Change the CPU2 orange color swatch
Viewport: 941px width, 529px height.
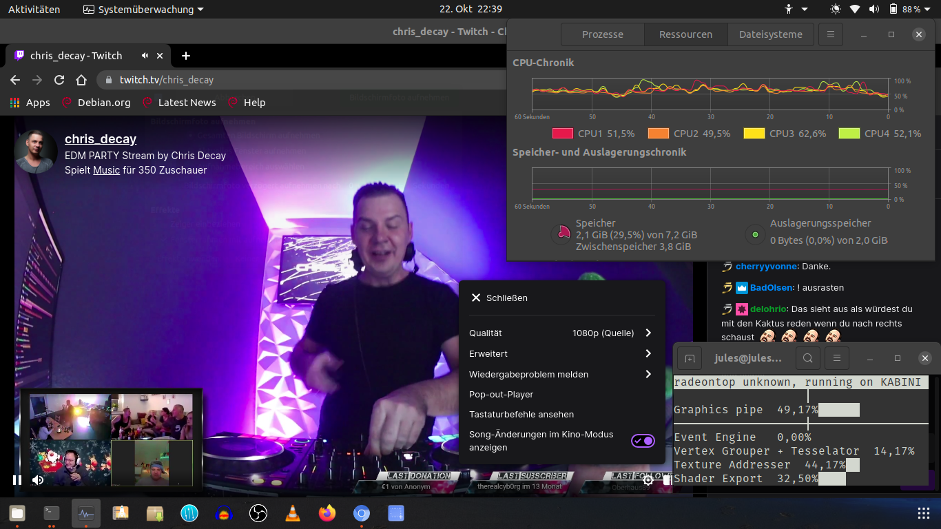point(659,134)
